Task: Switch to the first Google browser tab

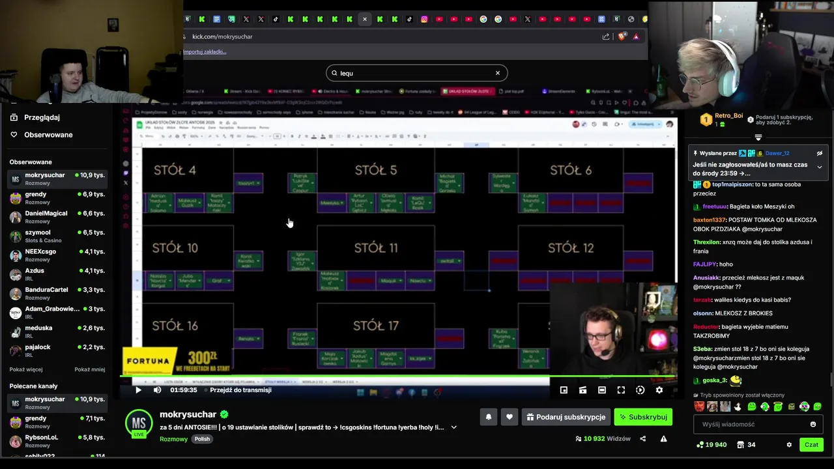Action: click(483, 20)
